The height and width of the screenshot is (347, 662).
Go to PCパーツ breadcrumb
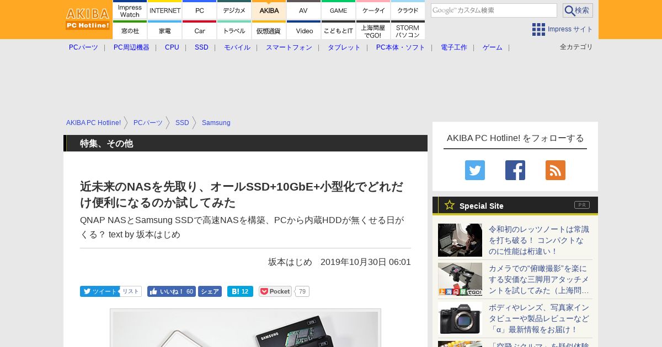pyautogui.click(x=148, y=123)
